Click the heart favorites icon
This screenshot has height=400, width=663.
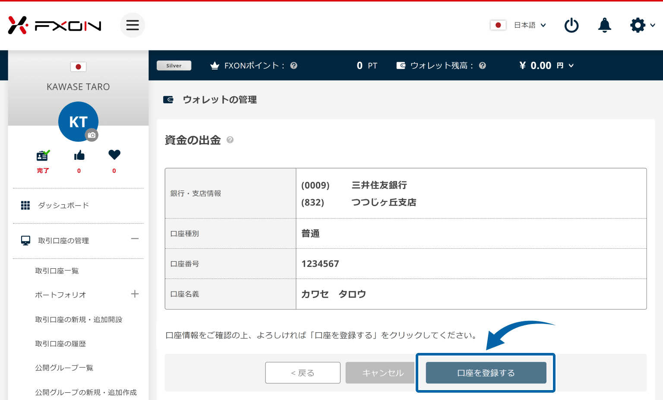click(x=114, y=155)
